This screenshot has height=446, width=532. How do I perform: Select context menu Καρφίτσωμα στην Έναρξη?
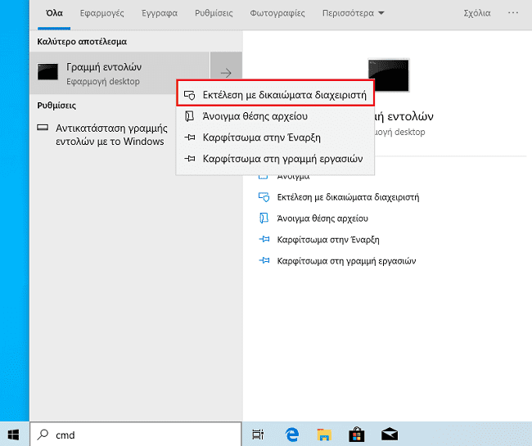click(275, 137)
